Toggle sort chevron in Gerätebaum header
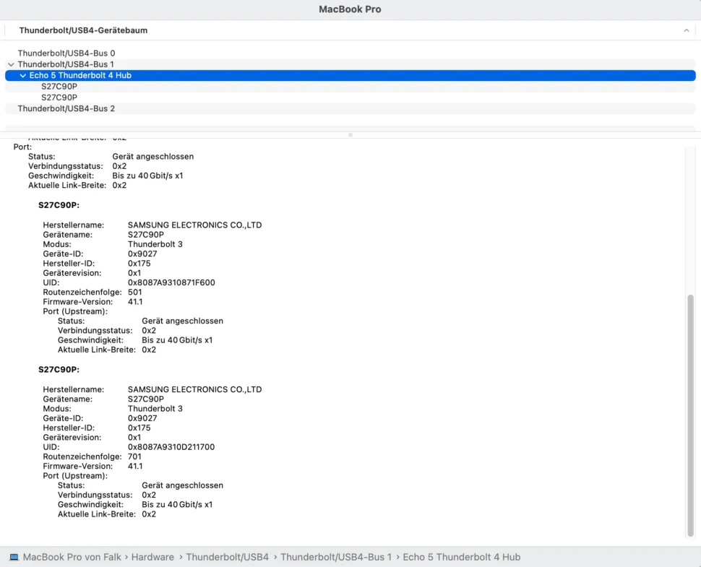 tap(687, 30)
